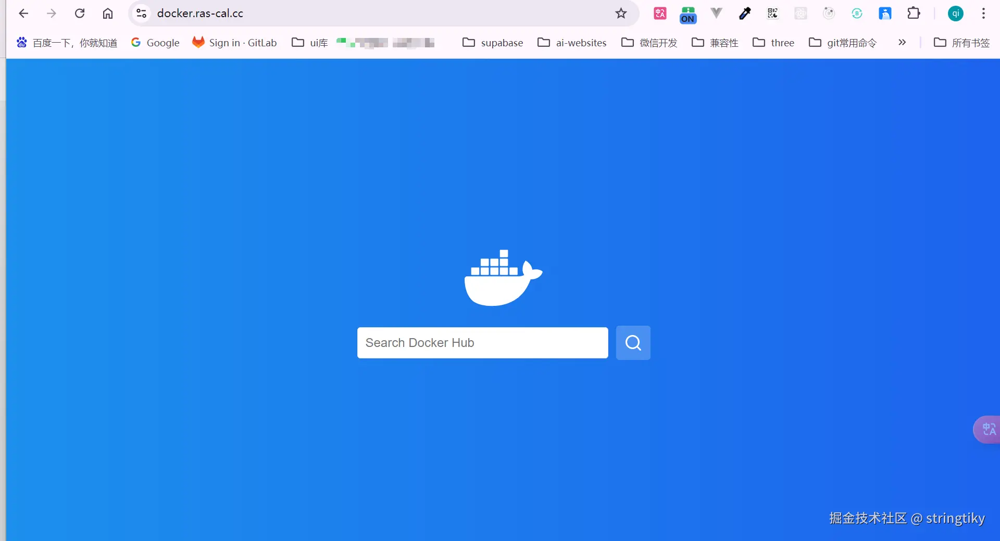1000x541 pixels.
Task: Open the supabase bookmark folder
Action: point(493,43)
